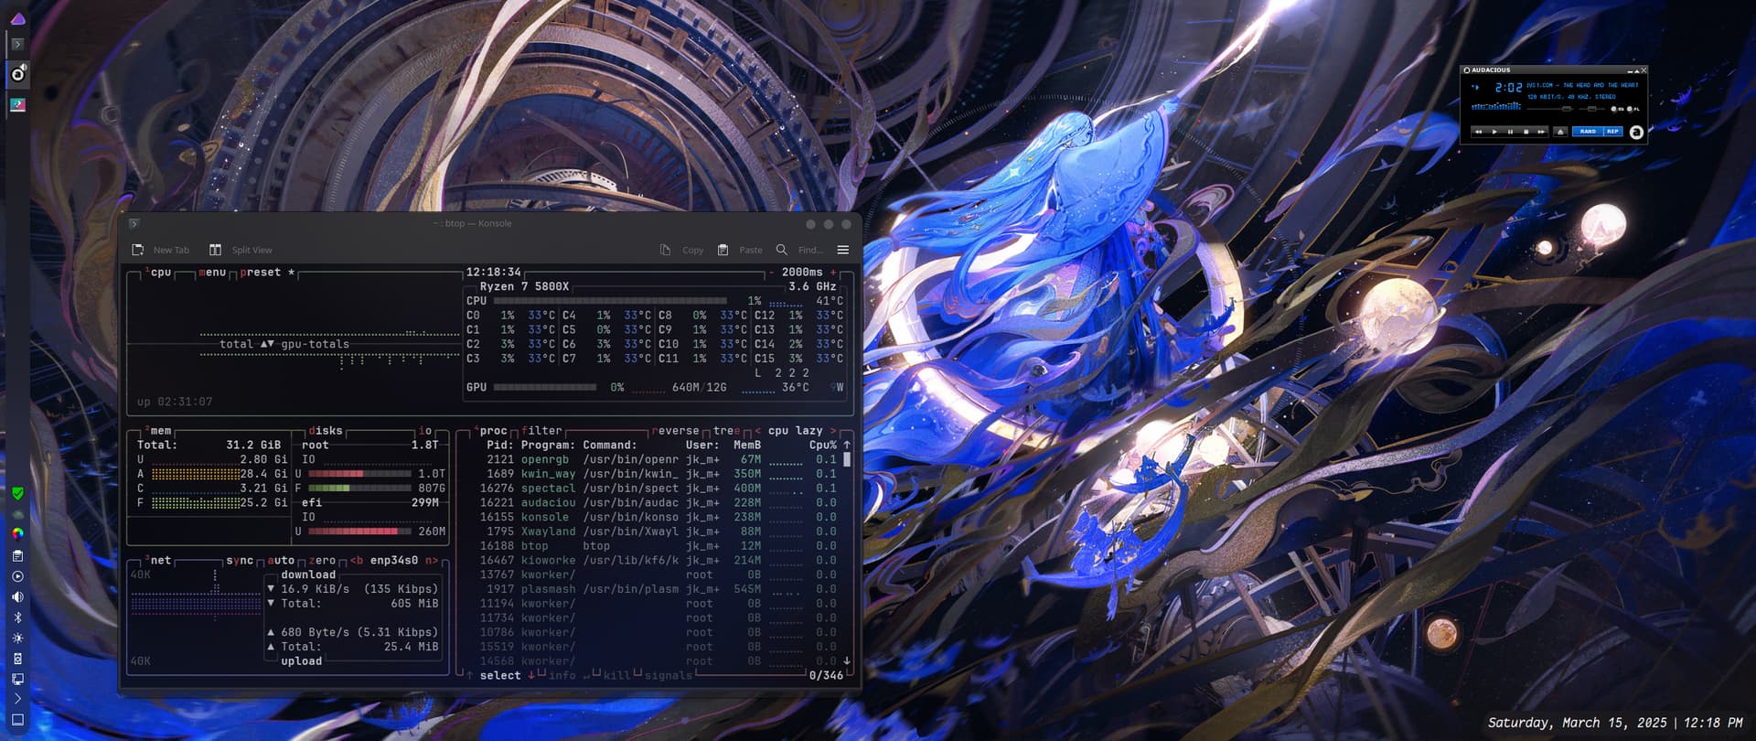Image resolution: width=1756 pixels, height=741 pixels.
Task: Switch to the Audacious task on the panel
Action: click(17, 73)
